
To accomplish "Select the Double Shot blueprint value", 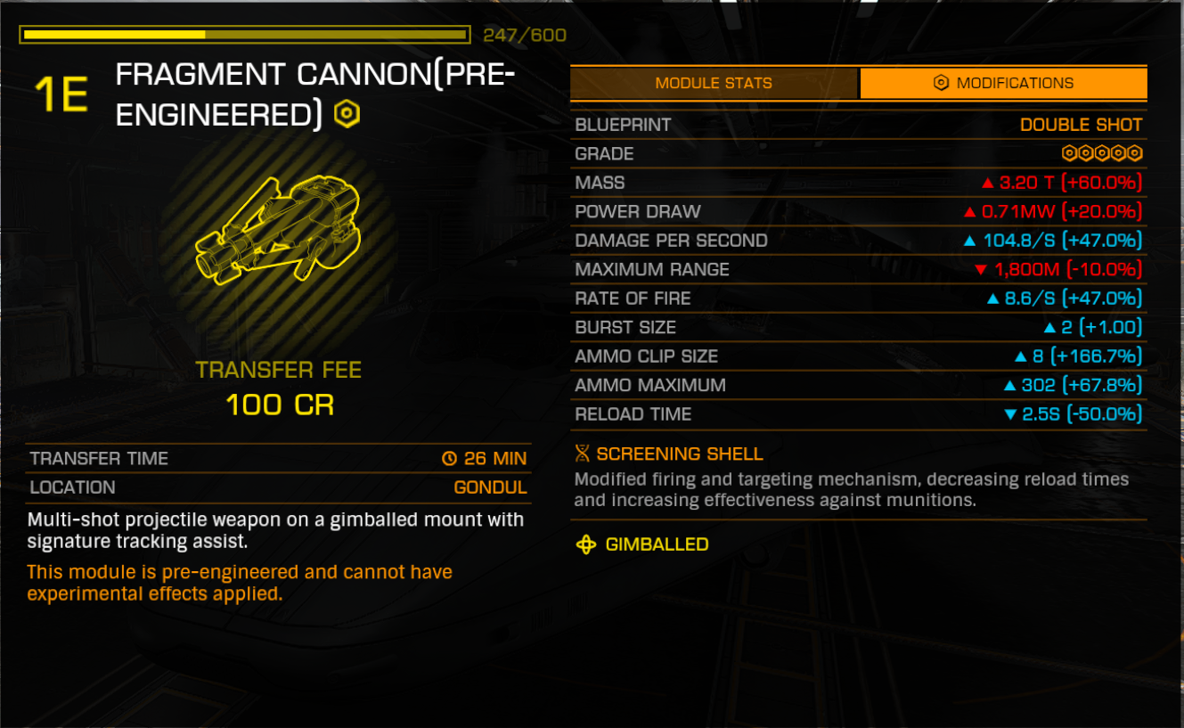I will [x=1081, y=125].
